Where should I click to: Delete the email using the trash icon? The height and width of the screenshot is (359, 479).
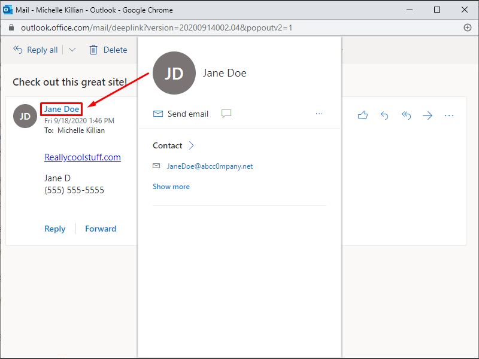(x=95, y=50)
